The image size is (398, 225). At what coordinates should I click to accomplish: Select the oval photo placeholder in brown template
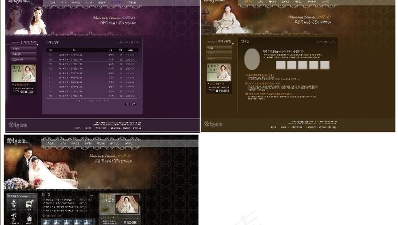tap(252, 59)
